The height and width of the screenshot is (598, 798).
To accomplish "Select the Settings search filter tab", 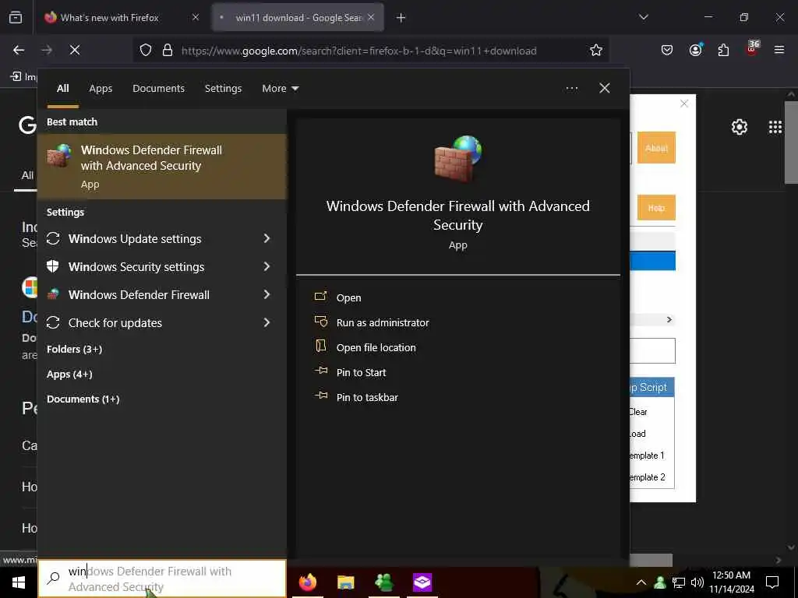I will click(x=224, y=89).
